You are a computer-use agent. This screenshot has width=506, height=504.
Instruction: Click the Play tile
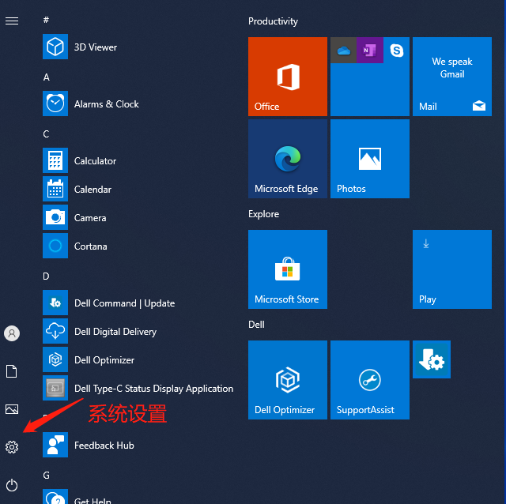pyautogui.click(x=452, y=269)
